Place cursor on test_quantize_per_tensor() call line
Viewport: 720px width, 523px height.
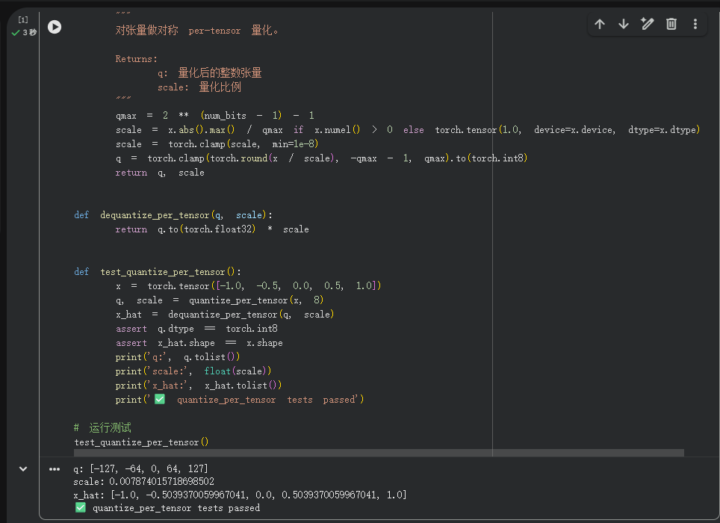coord(141,442)
